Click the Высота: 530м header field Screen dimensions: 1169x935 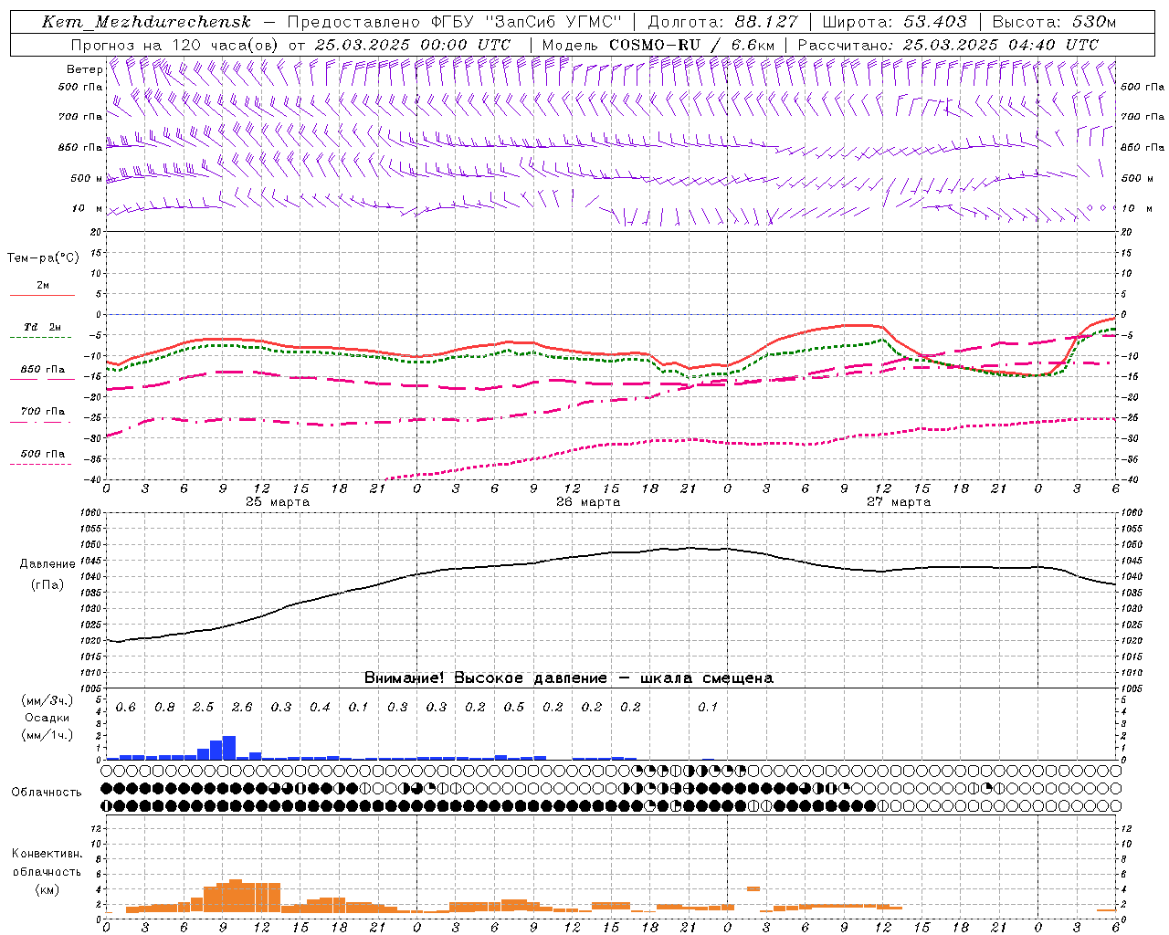click(1053, 22)
